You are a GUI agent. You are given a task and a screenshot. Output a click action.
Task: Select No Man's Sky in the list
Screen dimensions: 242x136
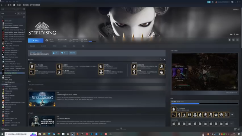8,44
